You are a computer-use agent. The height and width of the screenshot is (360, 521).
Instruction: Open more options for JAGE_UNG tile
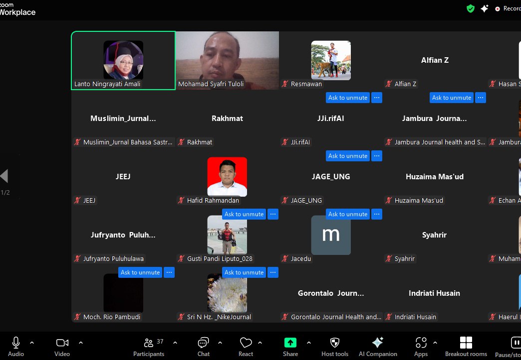[377, 214]
